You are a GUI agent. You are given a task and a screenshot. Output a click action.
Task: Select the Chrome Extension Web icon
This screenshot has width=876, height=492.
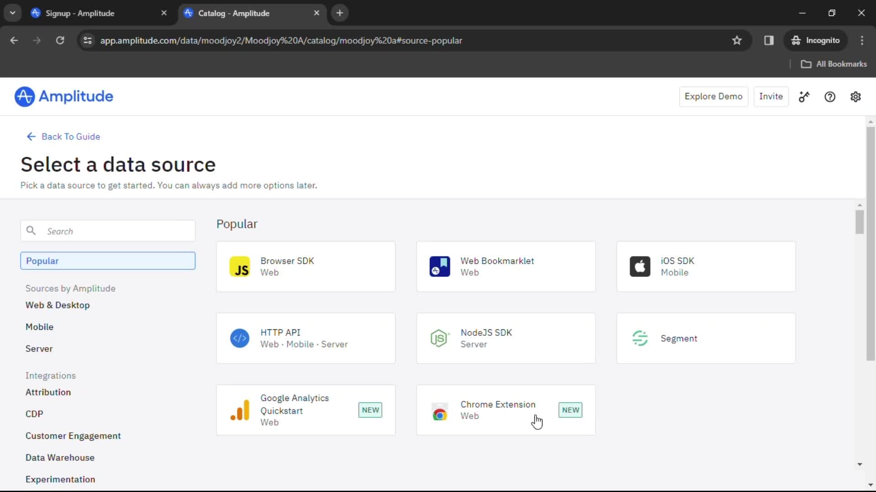pyautogui.click(x=440, y=410)
